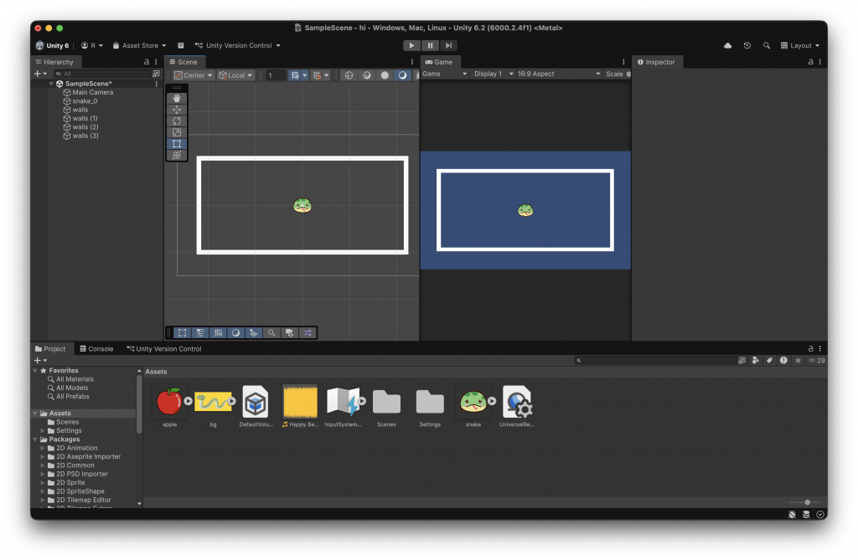Toggle the Hierarchy panel lock
858x560 pixels.
pos(146,62)
